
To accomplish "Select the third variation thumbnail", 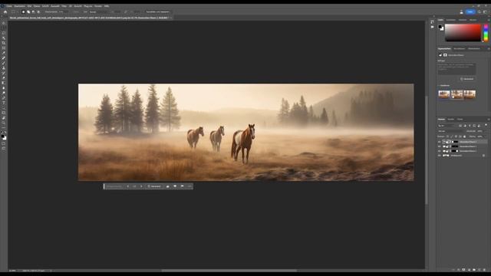I will click(x=470, y=94).
